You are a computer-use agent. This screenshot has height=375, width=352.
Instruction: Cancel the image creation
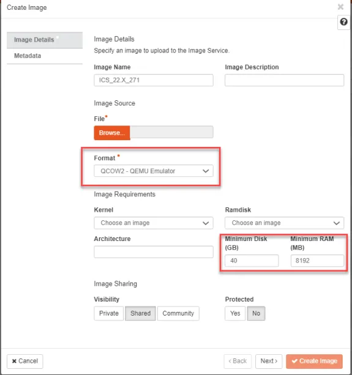click(x=25, y=361)
